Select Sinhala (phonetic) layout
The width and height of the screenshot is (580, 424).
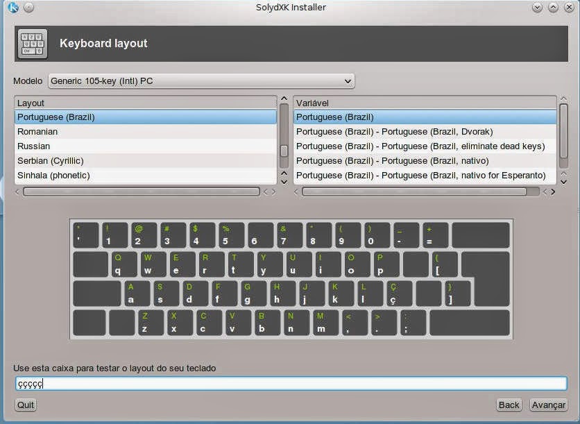(x=146, y=176)
